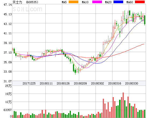Click the magenta MA10 legend swatch
This screenshot has width=161, height=118.
(97, 2)
